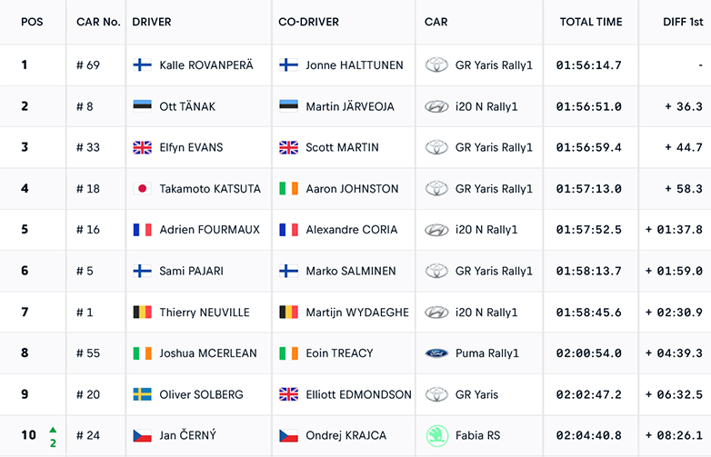Click the Sweden flag beside Oliver SOLBERG
This screenshot has width=711, height=457.
tap(142, 394)
